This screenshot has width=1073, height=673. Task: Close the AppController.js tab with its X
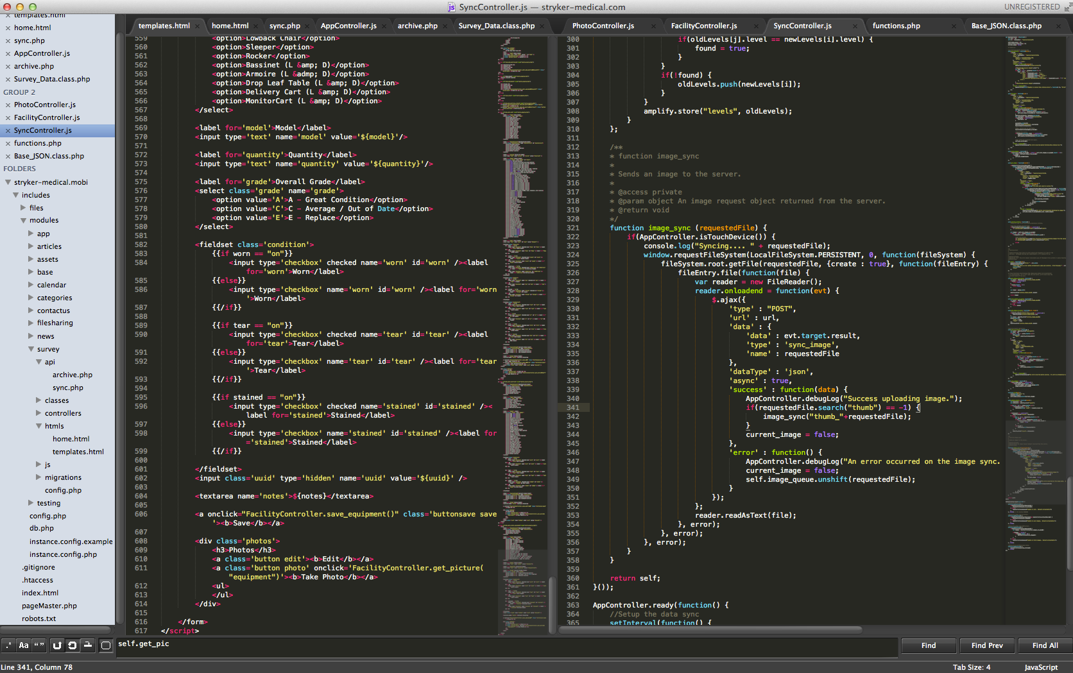pyautogui.click(x=384, y=26)
